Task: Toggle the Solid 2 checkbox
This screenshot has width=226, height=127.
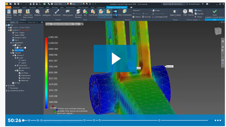Action: [x=25, y=48]
